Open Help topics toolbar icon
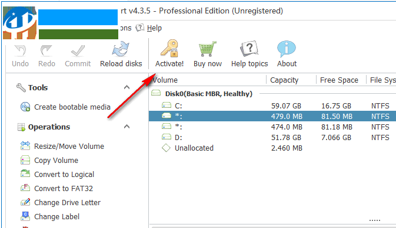 pos(249,49)
